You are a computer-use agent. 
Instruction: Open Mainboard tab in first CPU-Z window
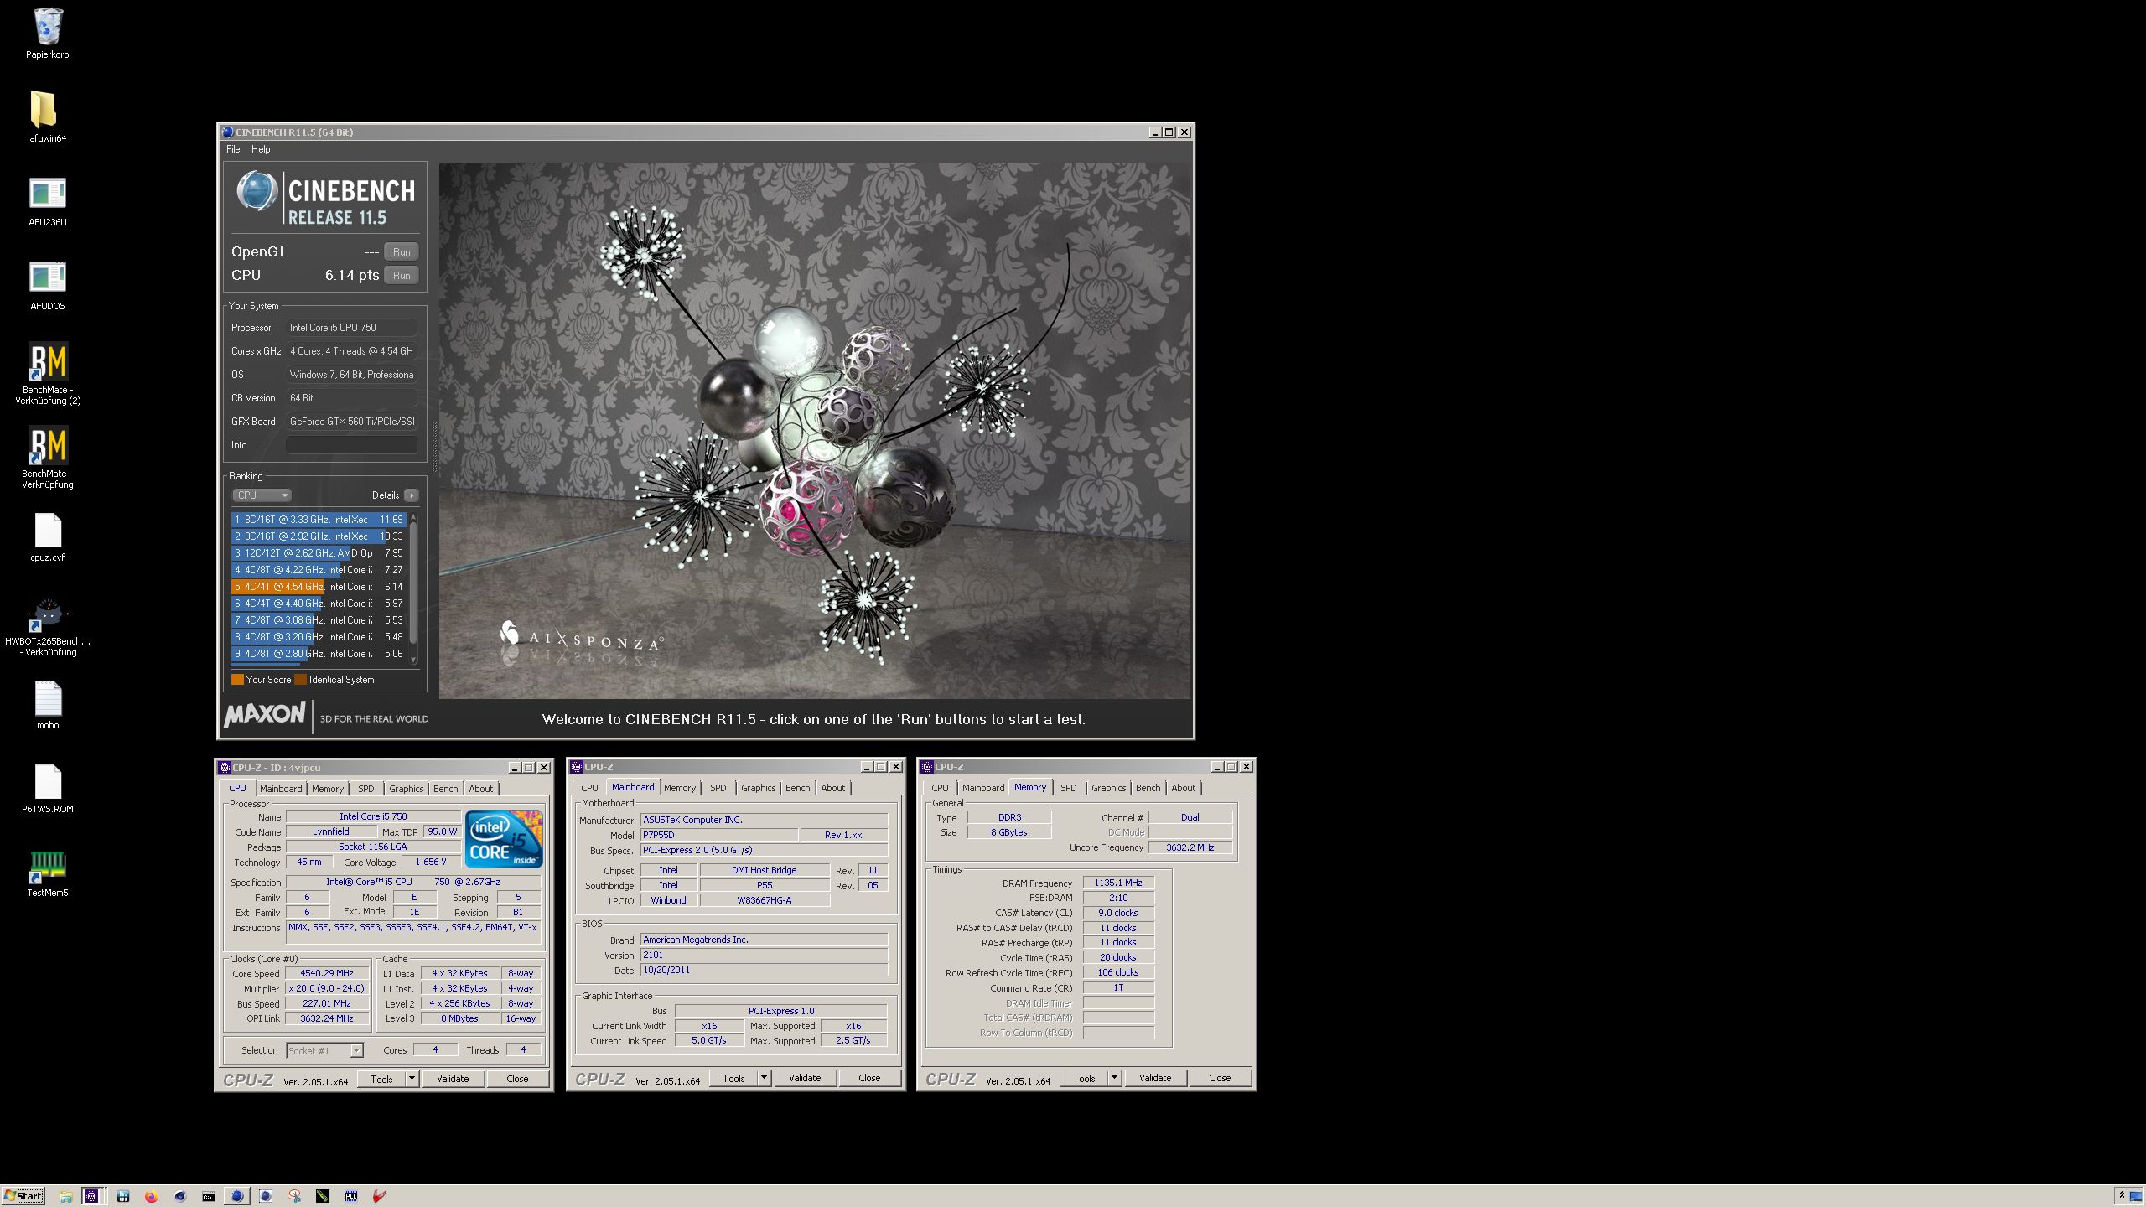280,789
